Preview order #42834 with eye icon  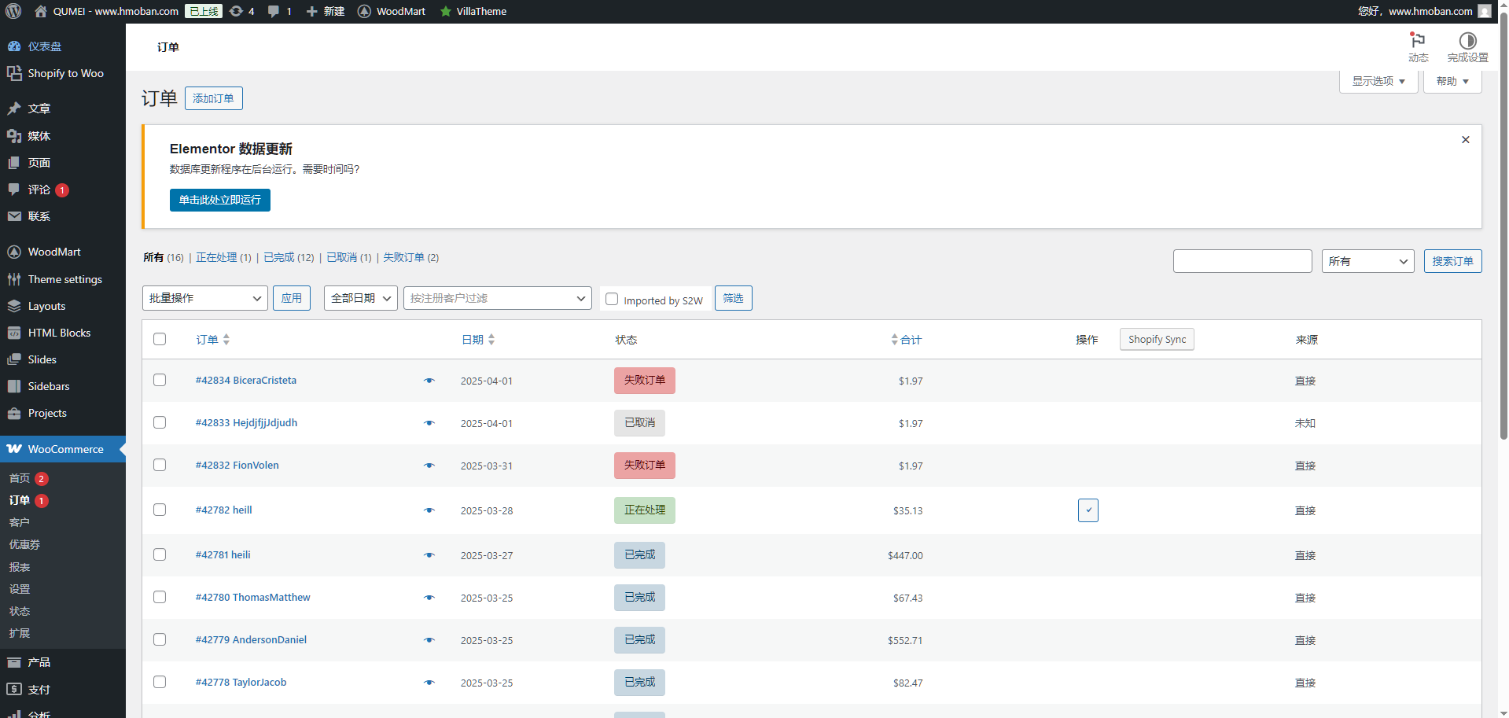pyautogui.click(x=429, y=381)
